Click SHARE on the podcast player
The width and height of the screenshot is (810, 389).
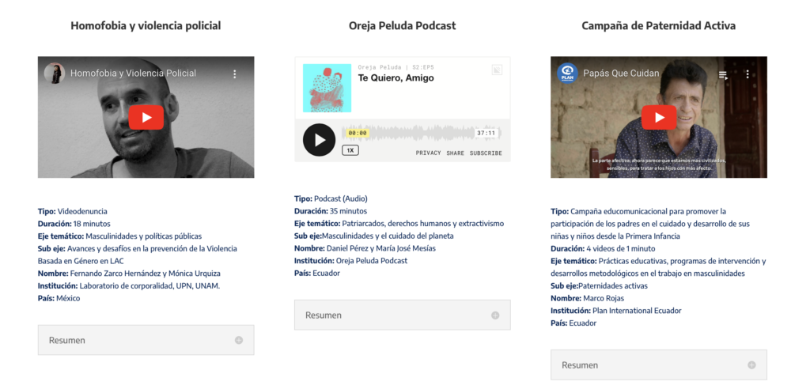[455, 153]
